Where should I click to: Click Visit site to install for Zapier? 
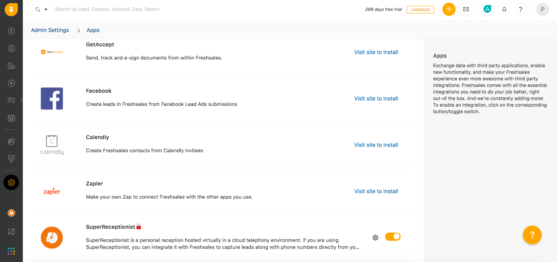tap(376, 191)
